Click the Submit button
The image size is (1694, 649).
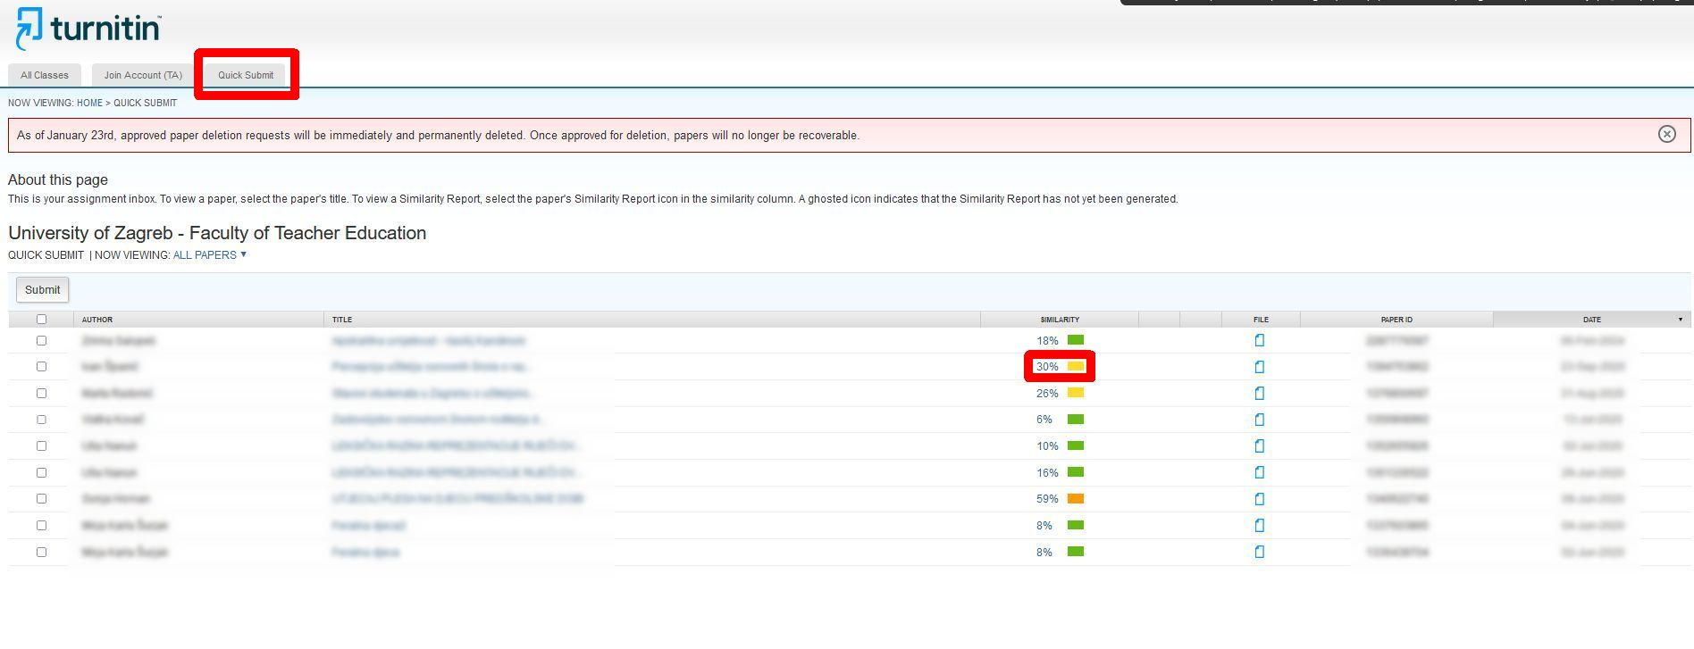[x=42, y=290]
